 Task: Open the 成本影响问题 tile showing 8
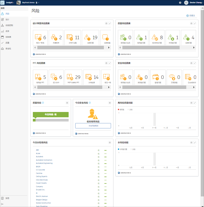click(x=157, y=38)
